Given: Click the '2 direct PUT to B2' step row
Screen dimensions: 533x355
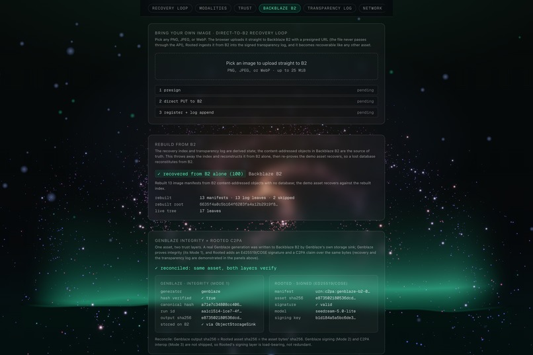Looking at the screenshot, I should (x=266, y=101).
